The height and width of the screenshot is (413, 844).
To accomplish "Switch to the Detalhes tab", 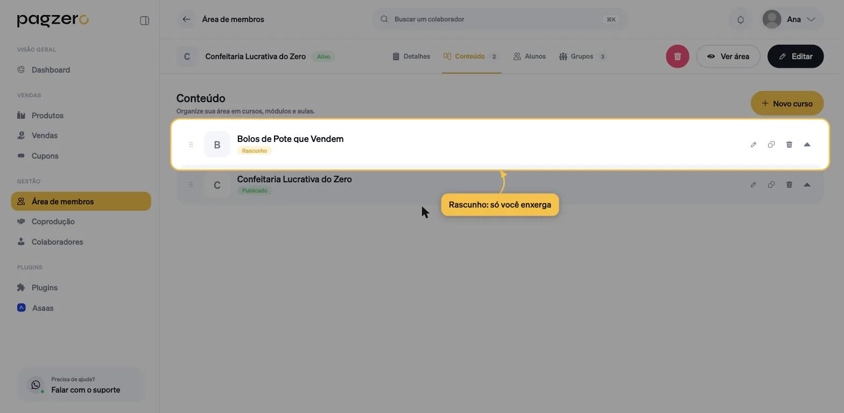I will [411, 56].
